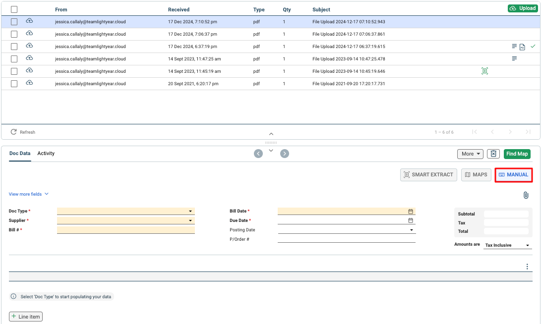The height and width of the screenshot is (324, 542).
Task: Switch to the Doc Data tab
Action: (x=20, y=154)
